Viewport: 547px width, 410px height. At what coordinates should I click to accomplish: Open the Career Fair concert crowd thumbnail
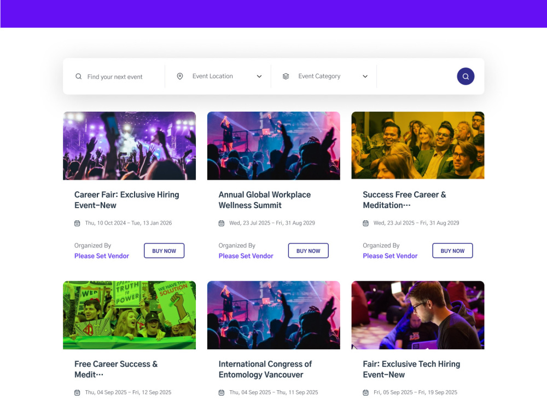[x=129, y=146]
